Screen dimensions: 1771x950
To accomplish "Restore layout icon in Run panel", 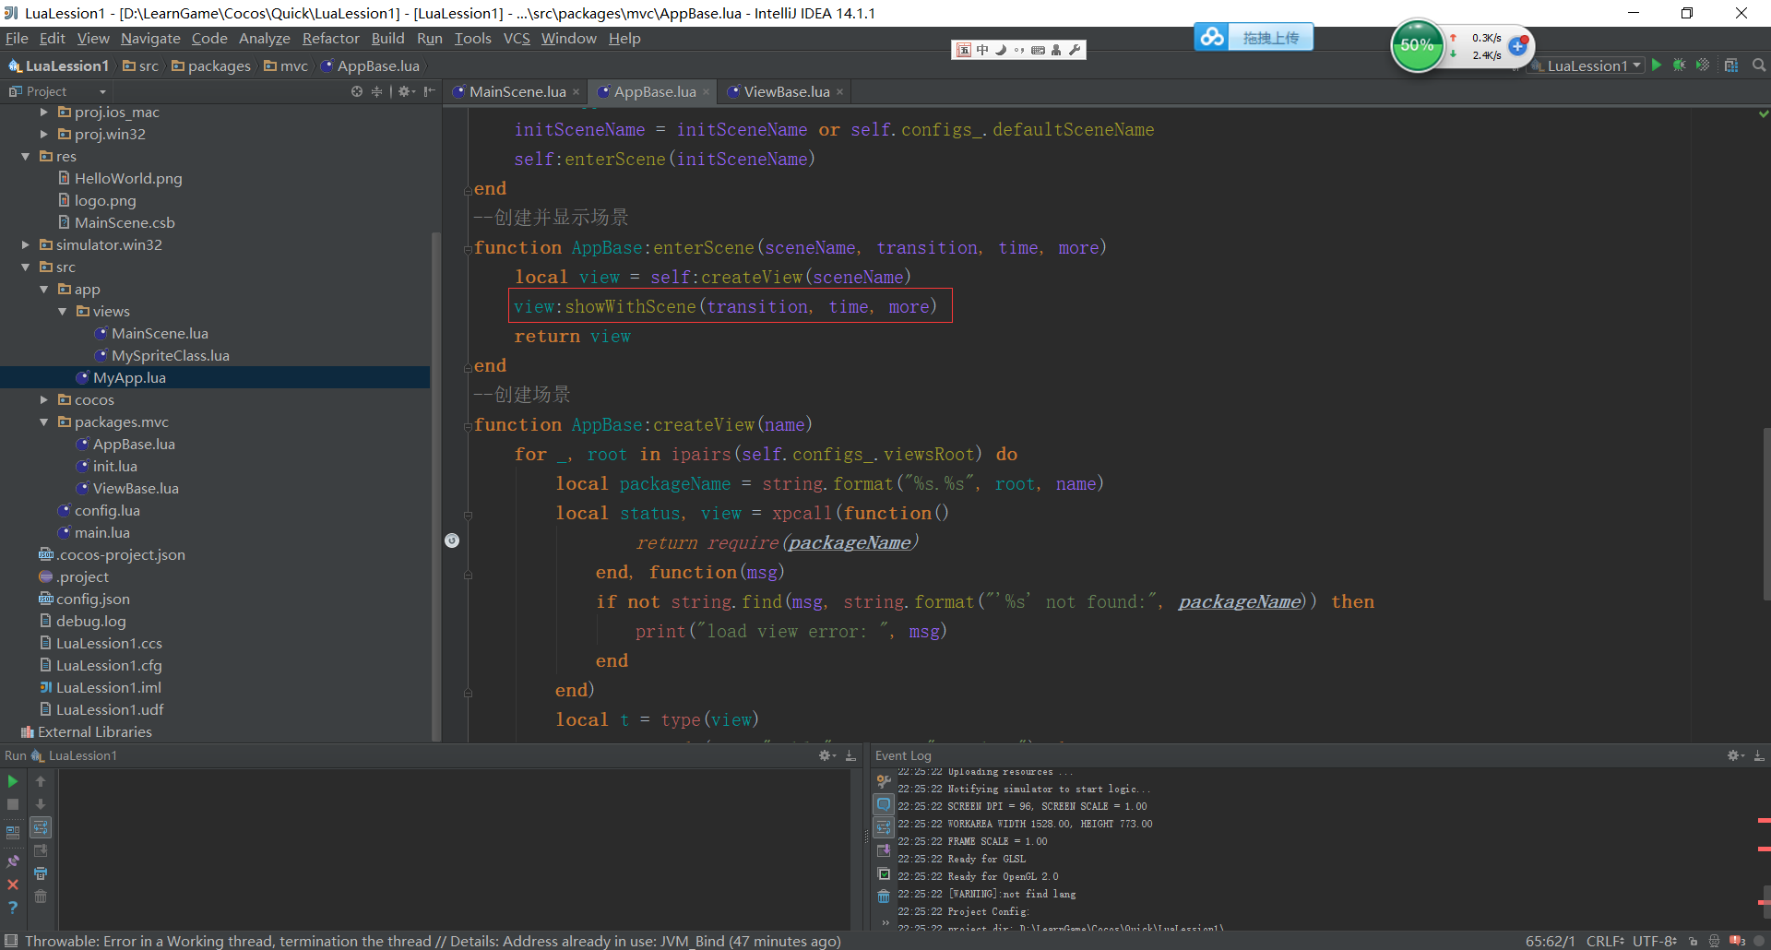I will (13, 832).
